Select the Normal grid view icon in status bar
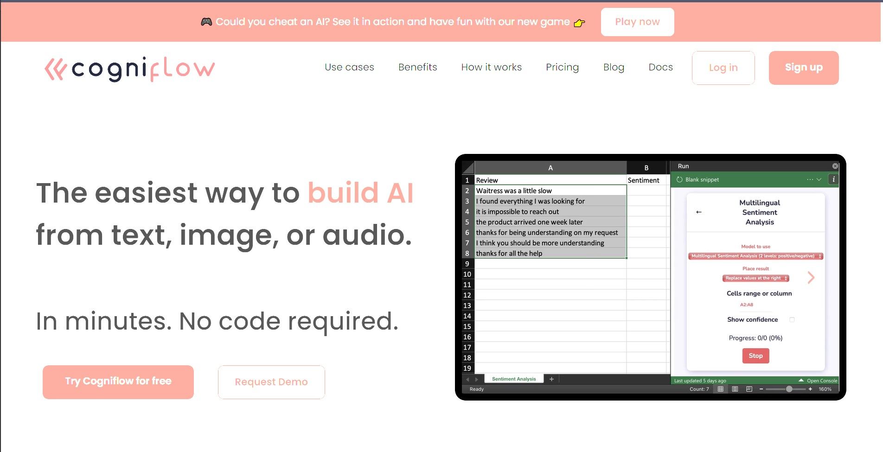Viewport: 883px width, 452px height. point(720,389)
